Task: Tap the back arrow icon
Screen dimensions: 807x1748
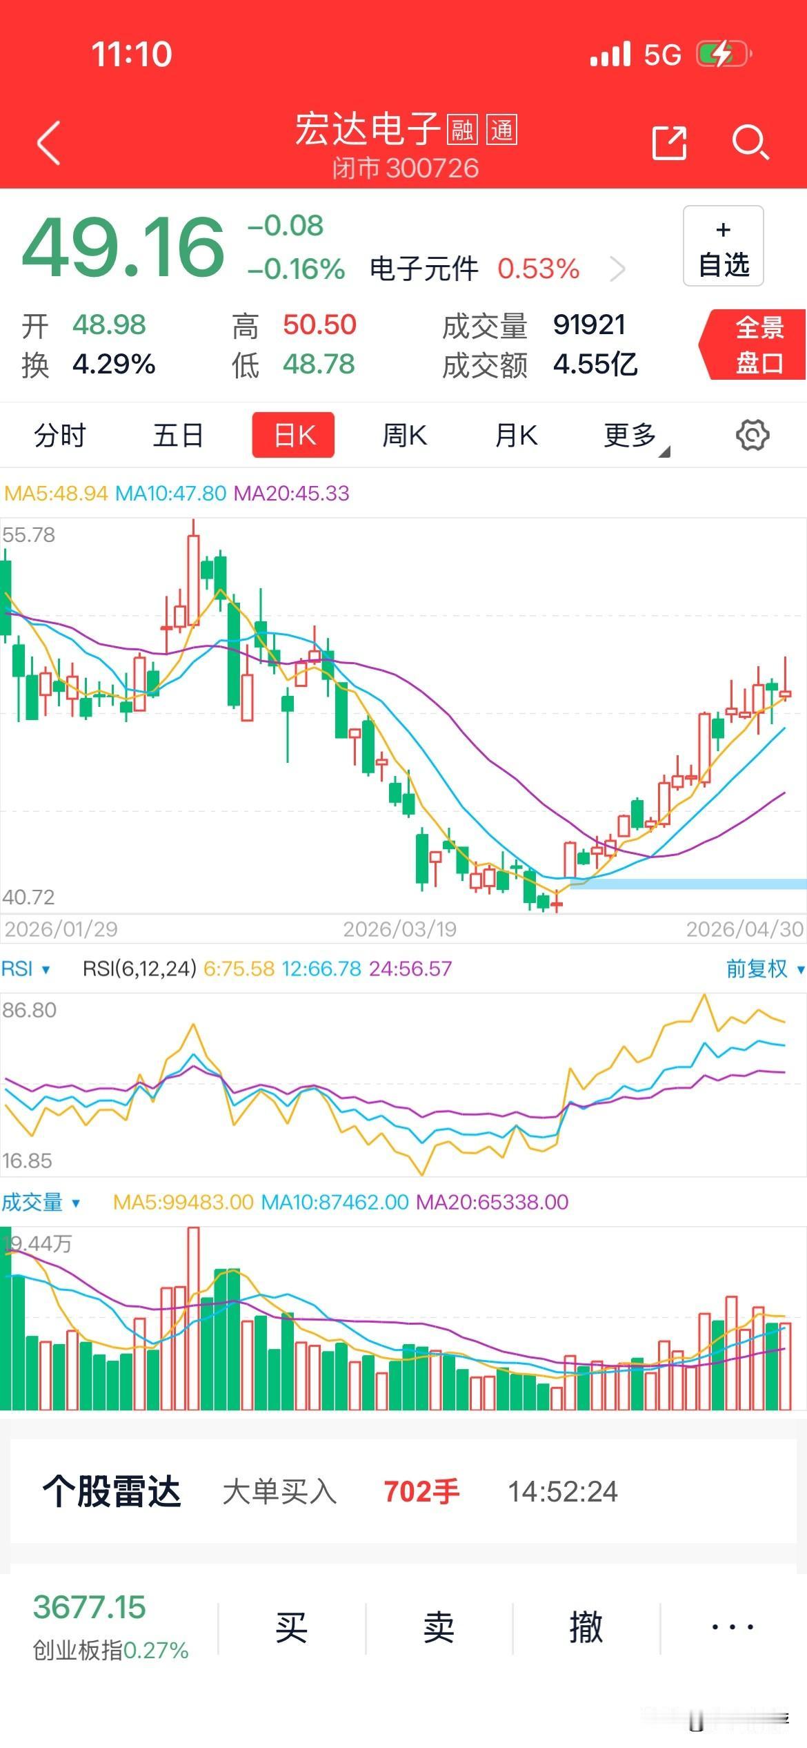Action: (x=49, y=143)
